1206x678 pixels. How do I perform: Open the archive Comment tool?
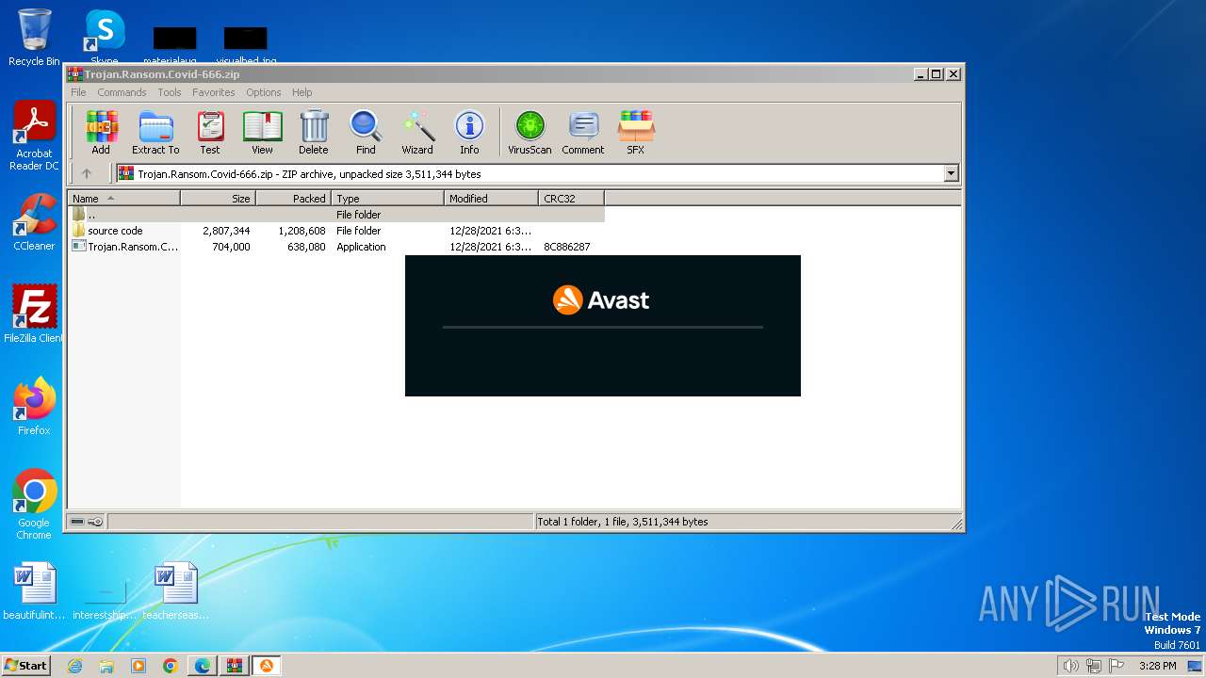583,132
